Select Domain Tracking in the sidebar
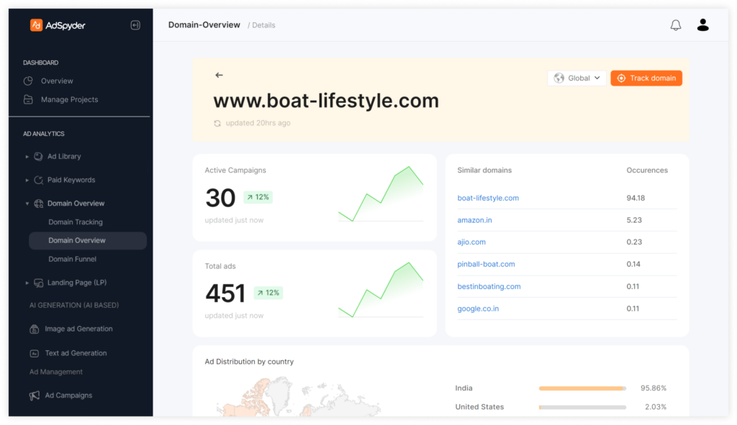The height and width of the screenshot is (425, 737). coord(75,222)
